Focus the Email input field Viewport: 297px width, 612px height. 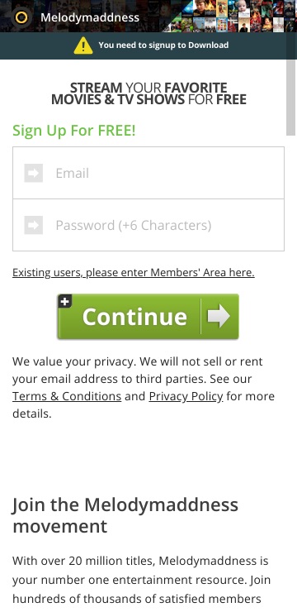(148, 173)
